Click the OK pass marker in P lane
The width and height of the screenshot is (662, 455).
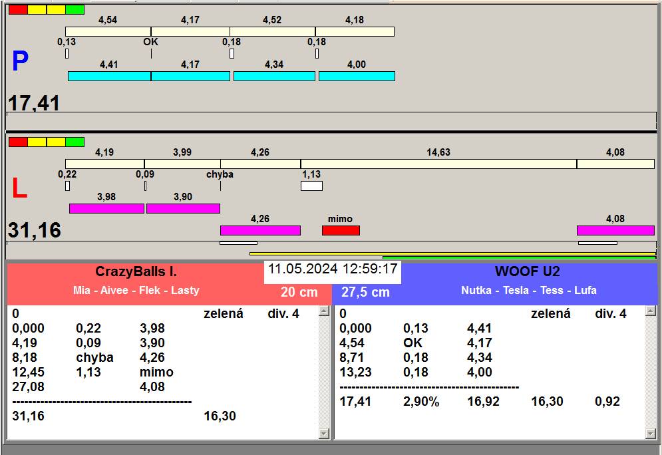click(151, 54)
